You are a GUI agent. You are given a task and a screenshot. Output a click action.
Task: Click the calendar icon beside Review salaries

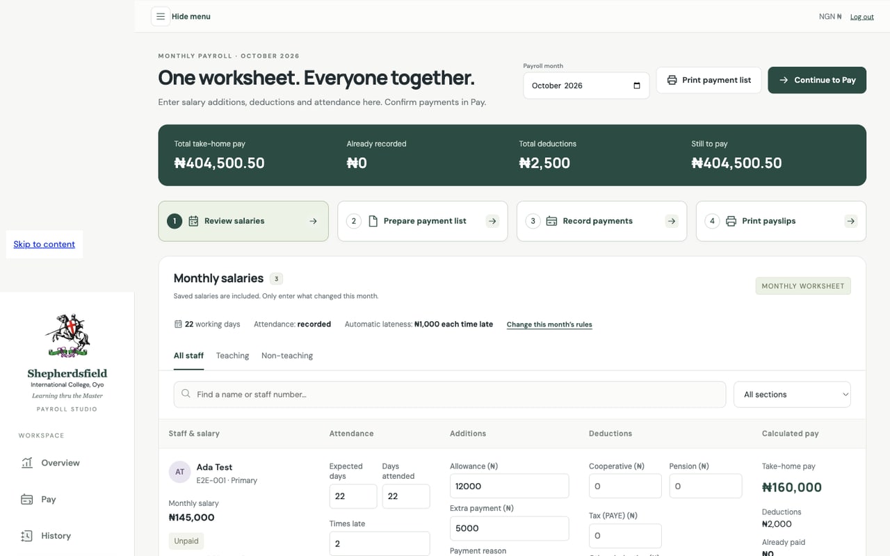point(193,221)
